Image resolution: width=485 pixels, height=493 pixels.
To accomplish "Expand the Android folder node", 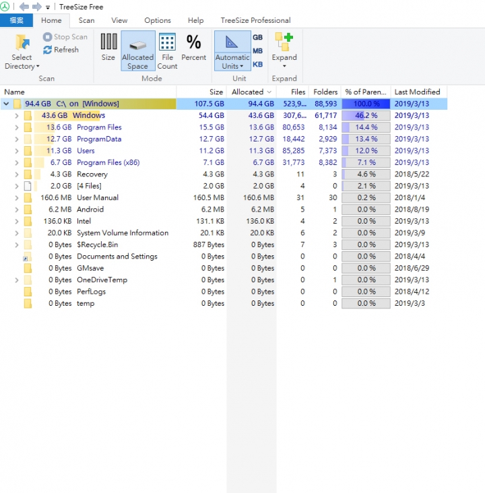I will click(x=17, y=209).
